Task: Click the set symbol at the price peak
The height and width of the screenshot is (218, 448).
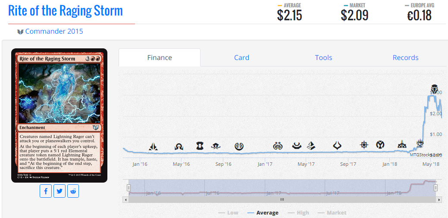Action: click(x=435, y=89)
